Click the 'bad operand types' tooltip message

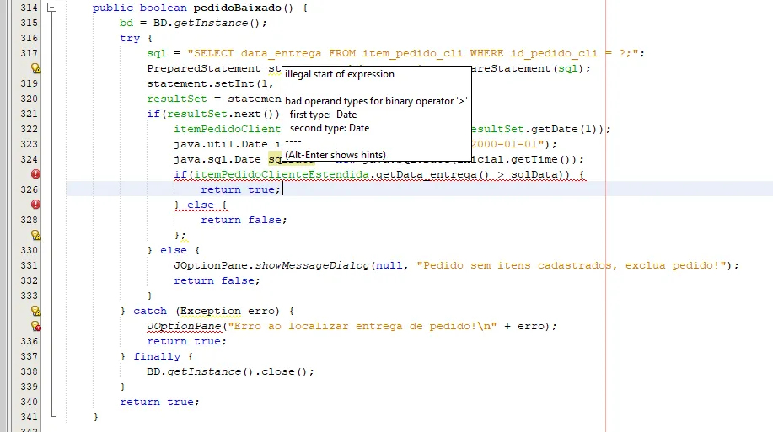[x=376, y=101]
